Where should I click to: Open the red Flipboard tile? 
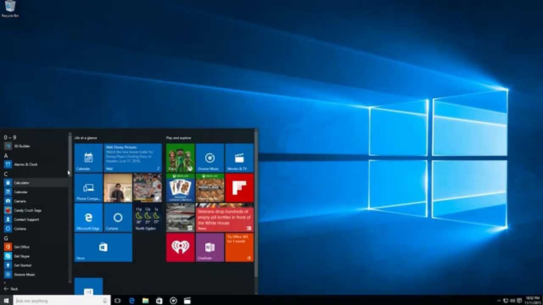(239, 188)
